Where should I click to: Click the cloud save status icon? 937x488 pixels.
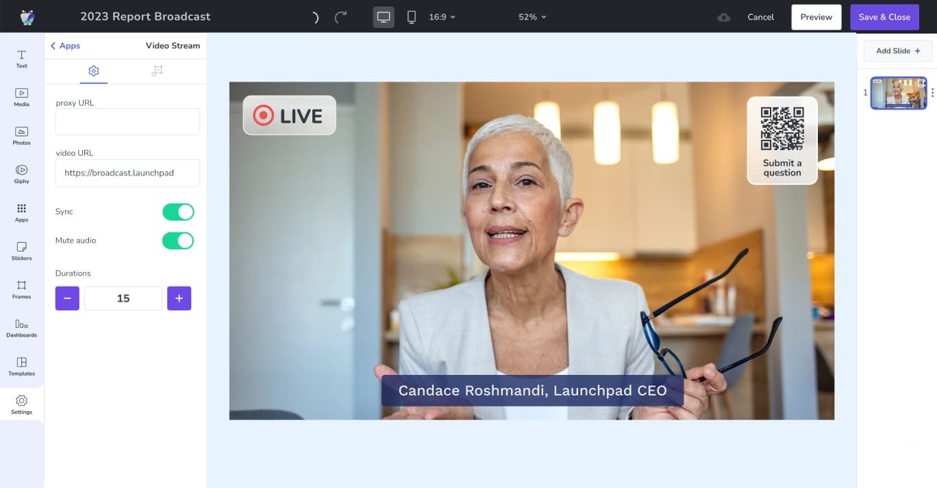[723, 17]
